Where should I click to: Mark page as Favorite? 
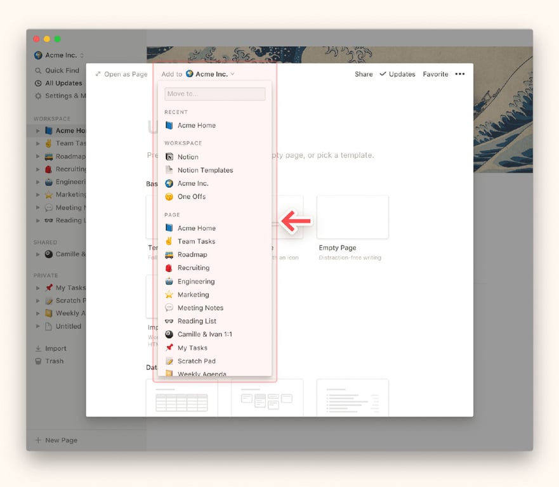tap(435, 74)
